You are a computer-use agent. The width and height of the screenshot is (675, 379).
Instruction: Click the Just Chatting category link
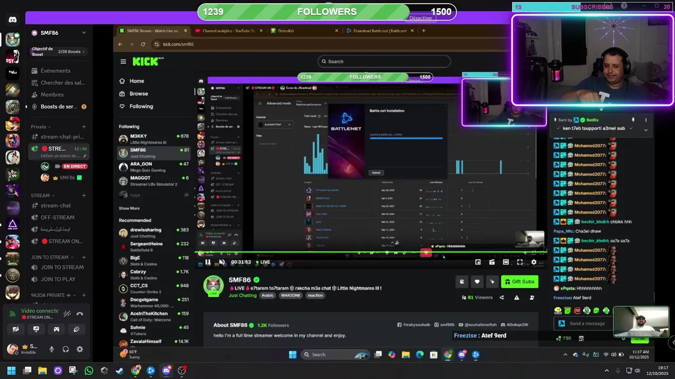coord(243,295)
